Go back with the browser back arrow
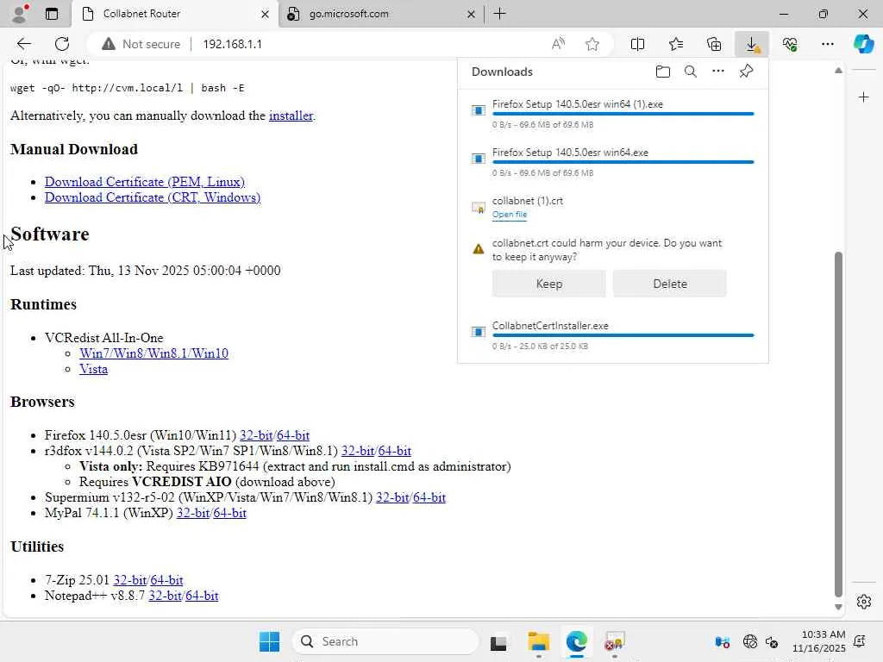Viewport: 883px width, 662px height. 23,44
